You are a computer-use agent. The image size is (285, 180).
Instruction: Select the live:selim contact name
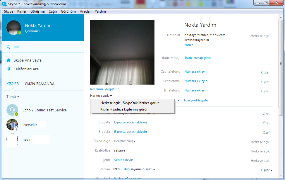tap(30, 125)
